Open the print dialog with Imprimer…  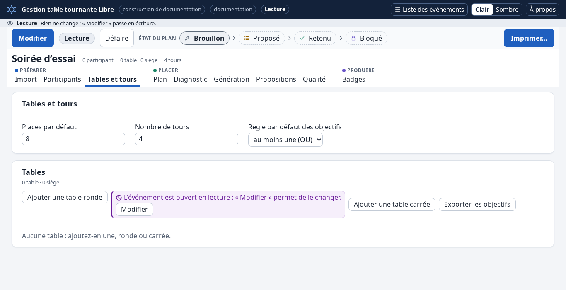529,38
